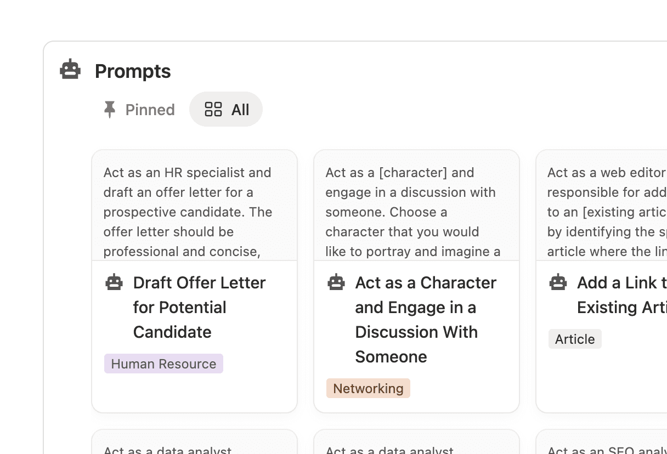Image resolution: width=667 pixels, height=454 pixels.
Task: Click robot icon beside Draft Offer Letter title
Action: pos(114,282)
